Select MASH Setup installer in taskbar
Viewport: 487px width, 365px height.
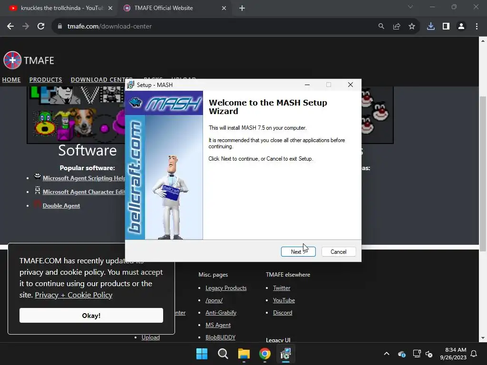tap(286, 354)
